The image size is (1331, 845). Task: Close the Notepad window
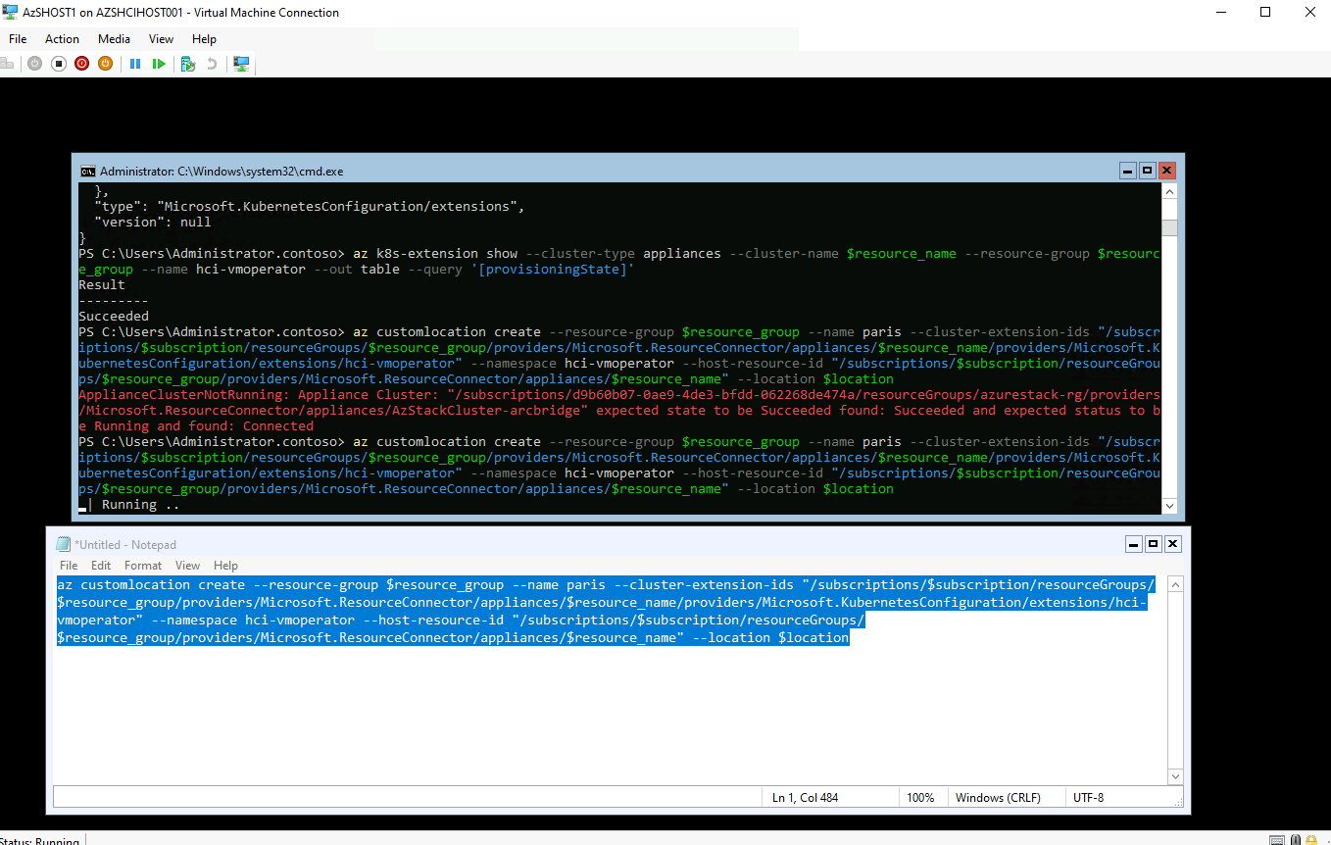pyautogui.click(x=1172, y=544)
